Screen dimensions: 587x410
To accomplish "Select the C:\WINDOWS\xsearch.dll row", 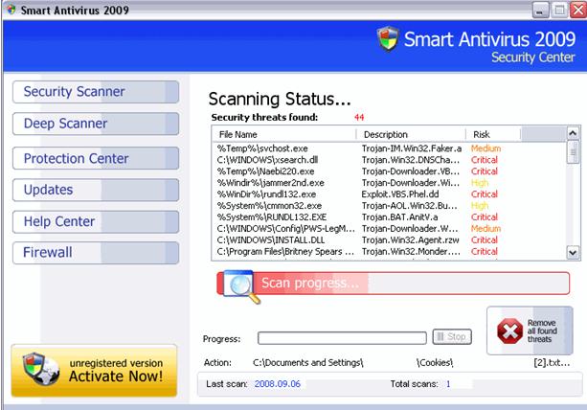I will tap(390, 160).
